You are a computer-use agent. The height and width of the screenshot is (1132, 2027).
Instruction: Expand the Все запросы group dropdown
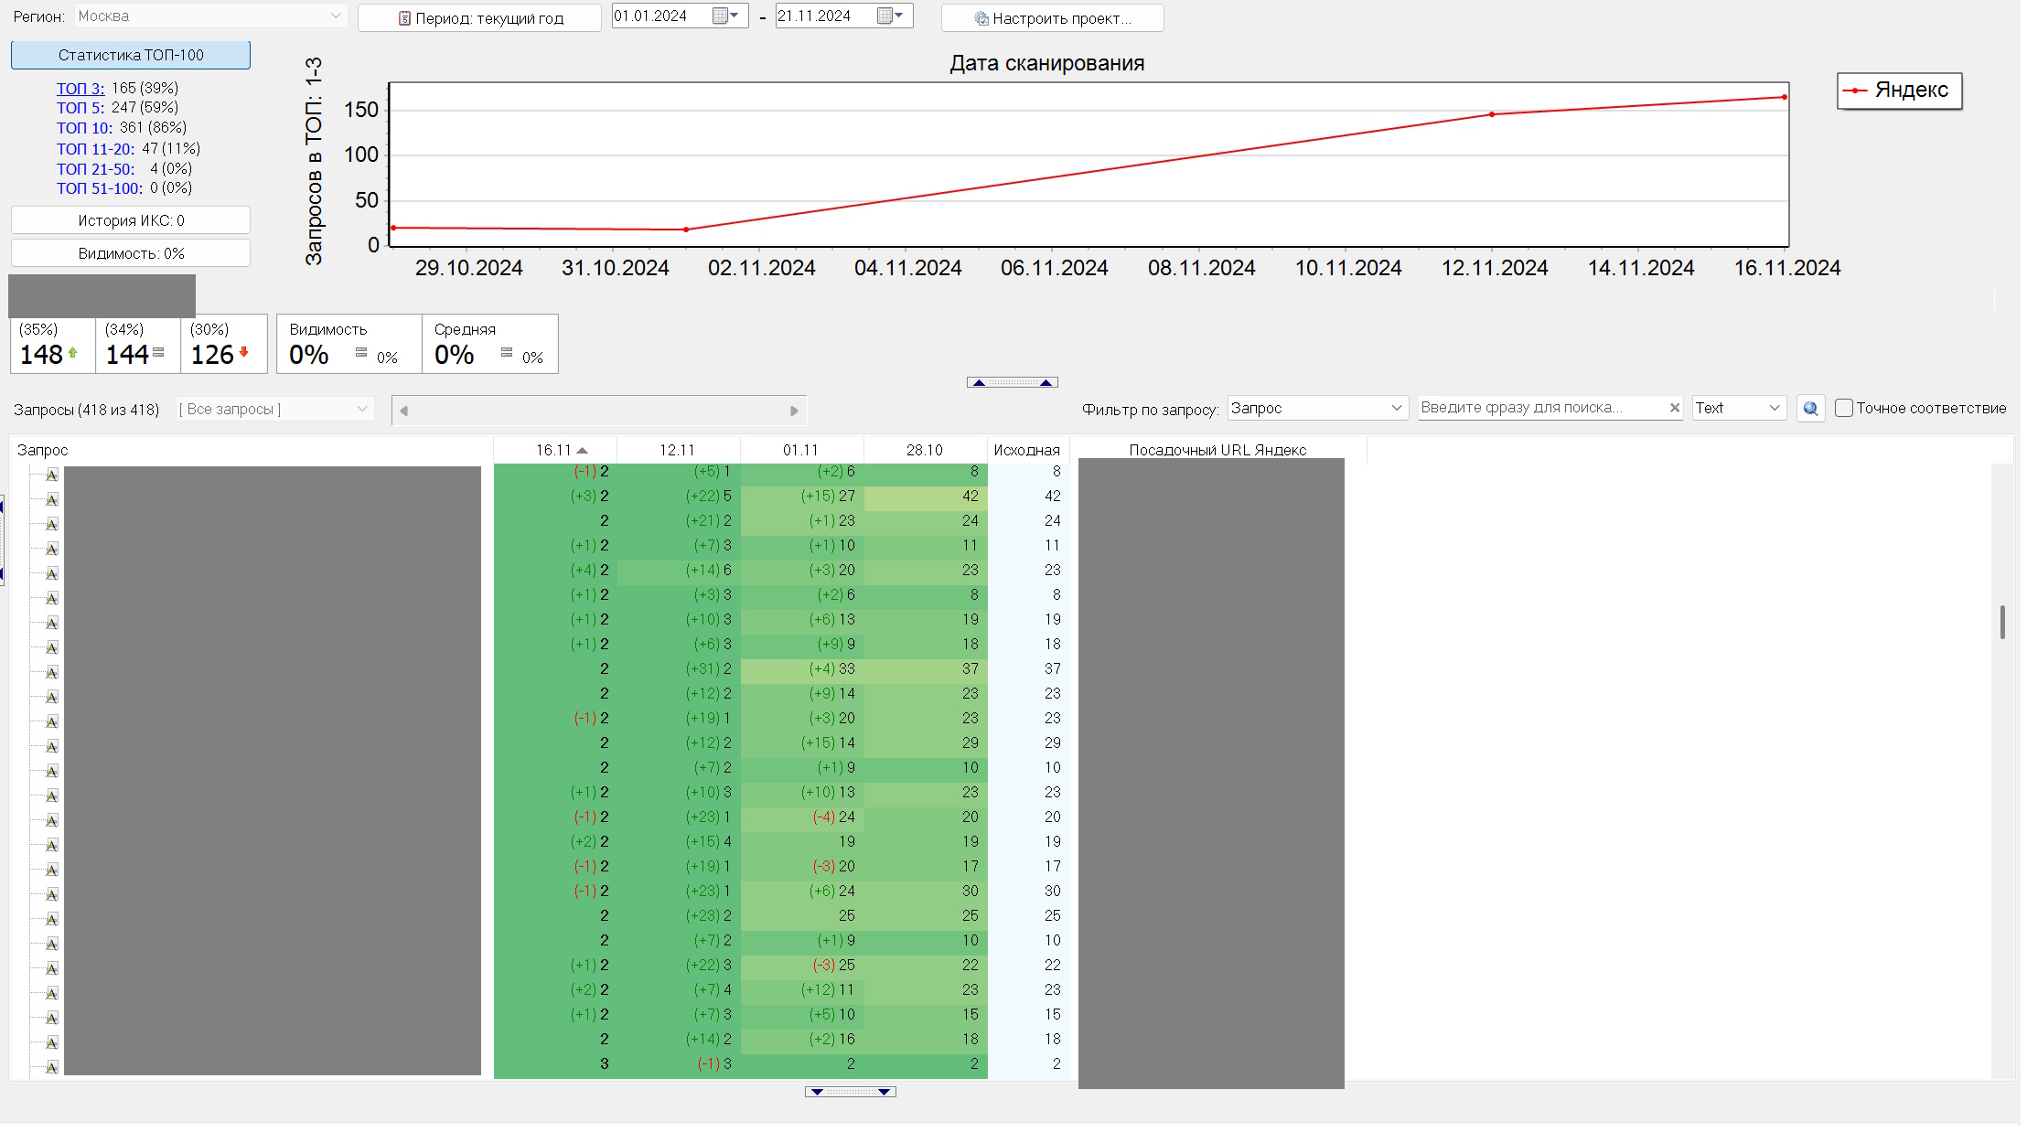362,409
